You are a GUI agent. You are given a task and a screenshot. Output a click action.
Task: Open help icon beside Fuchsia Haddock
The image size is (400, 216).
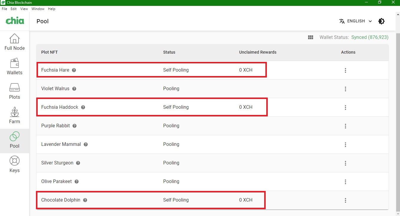click(x=83, y=107)
